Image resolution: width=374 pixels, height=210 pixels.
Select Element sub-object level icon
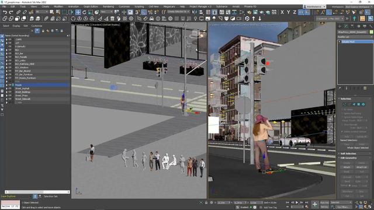(x=363, y=104)
